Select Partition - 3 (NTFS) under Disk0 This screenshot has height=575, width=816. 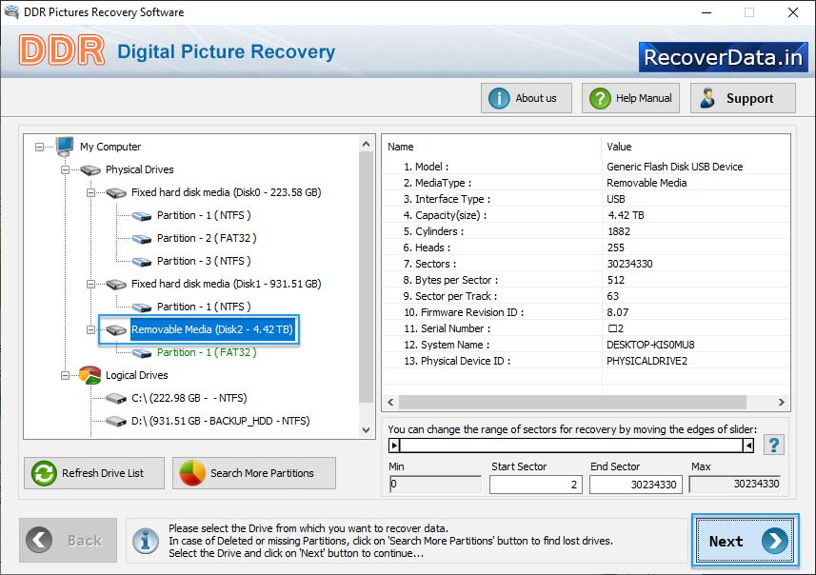click(x=204, y=261)
